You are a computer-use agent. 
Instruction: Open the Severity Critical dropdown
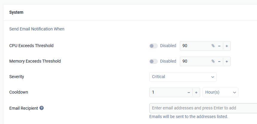pyautogui.click(x=183, y=77)
